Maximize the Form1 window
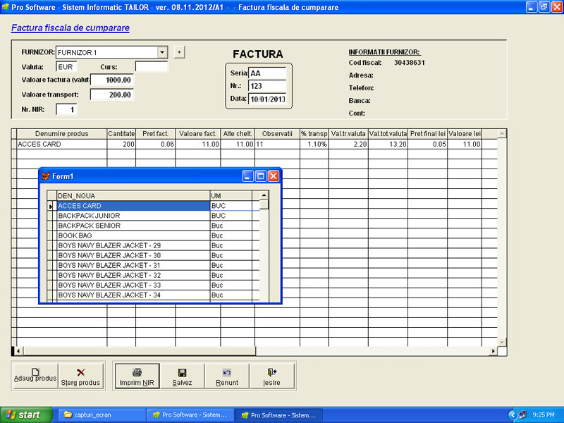Image resolution: width=564 pixels, height=423 pixels. coord(261,176)
